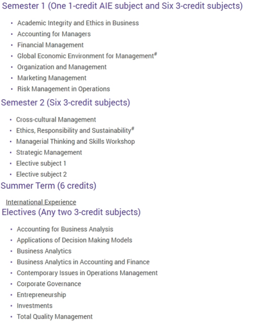257x323 pixels.
Task: Click Strategic Management item
Action: click(x=49, y=152)
